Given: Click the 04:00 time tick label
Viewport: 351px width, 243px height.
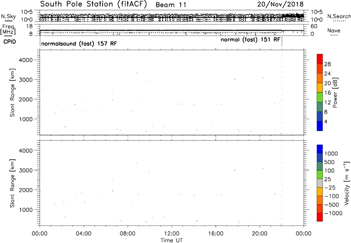Looking at the screenshot, I should [83, 234].
